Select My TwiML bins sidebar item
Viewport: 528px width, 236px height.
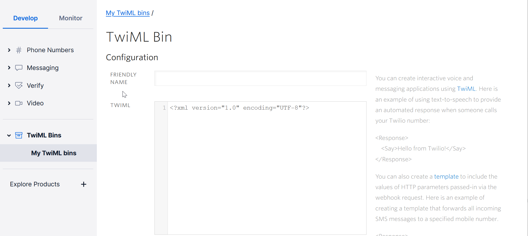pos(54,153)
